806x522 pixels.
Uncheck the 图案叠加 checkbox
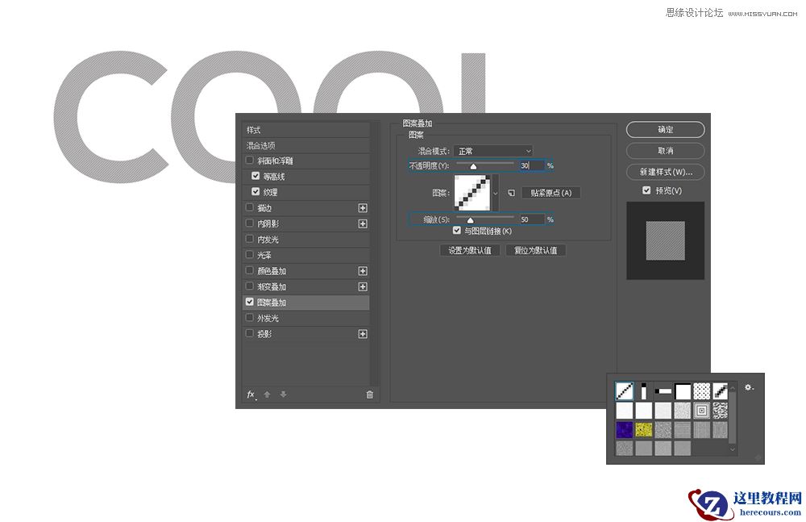click(249, 302)
